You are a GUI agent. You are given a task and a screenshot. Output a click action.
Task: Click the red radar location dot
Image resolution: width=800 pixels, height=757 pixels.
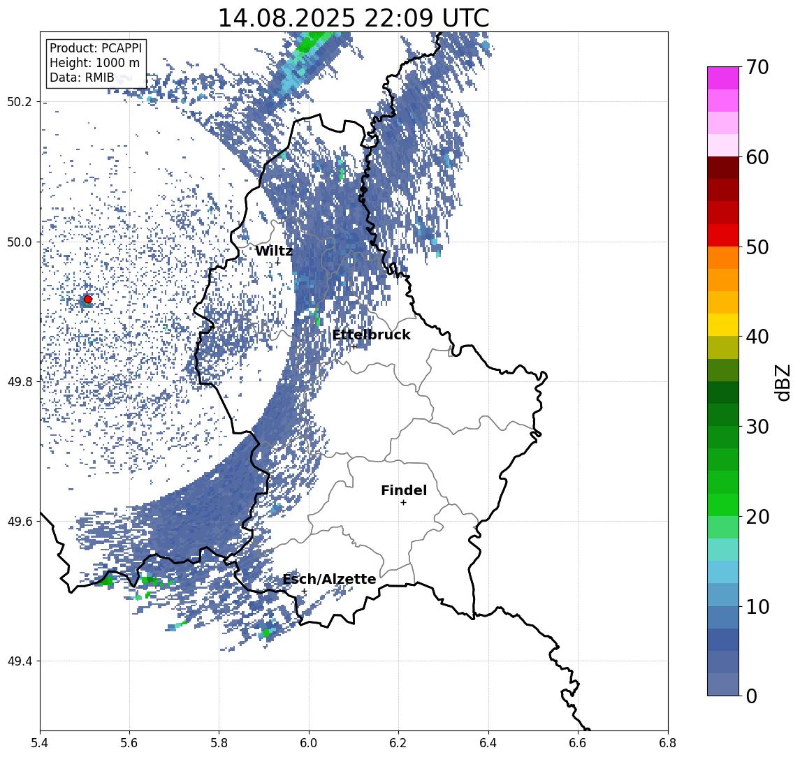tap(88, 300)
